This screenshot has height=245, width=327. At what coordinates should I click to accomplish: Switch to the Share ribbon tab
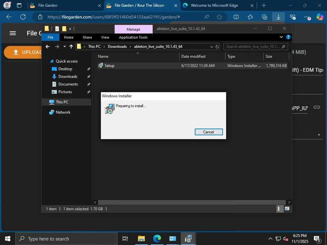[87, 37]
